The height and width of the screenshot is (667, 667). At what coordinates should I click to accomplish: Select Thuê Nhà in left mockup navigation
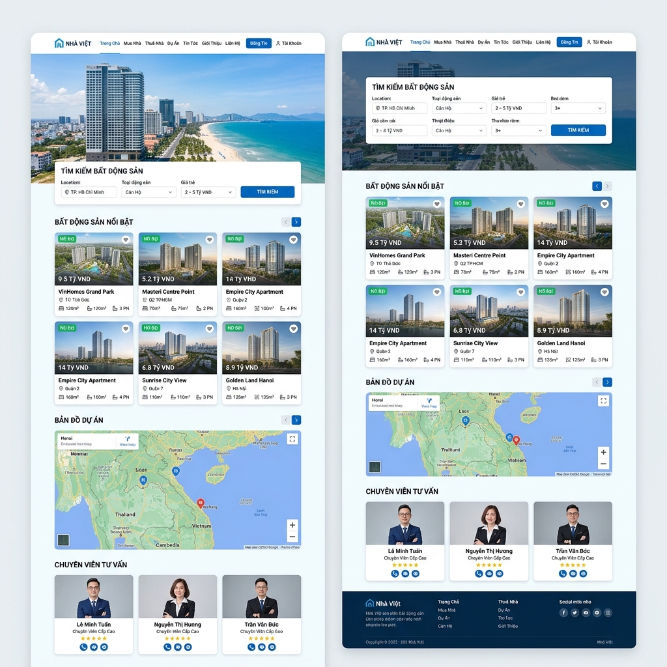point(154,43)
